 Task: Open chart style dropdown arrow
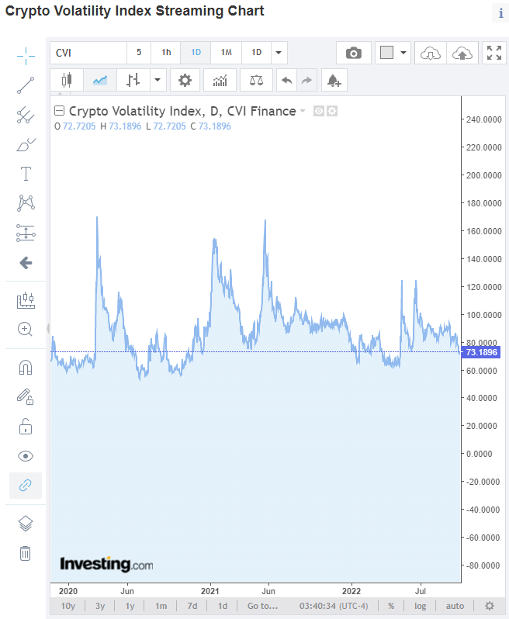pos(158,80)
